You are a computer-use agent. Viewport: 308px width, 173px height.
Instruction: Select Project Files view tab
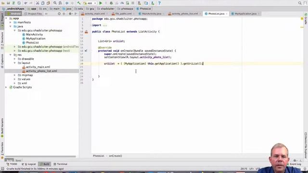pyautogui.click(x=33, y=14)
